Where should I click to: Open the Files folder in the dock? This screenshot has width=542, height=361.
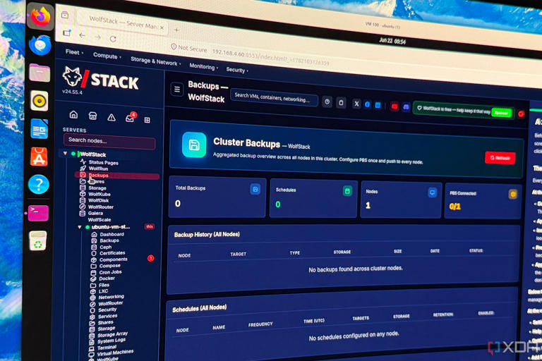[40, 73]
